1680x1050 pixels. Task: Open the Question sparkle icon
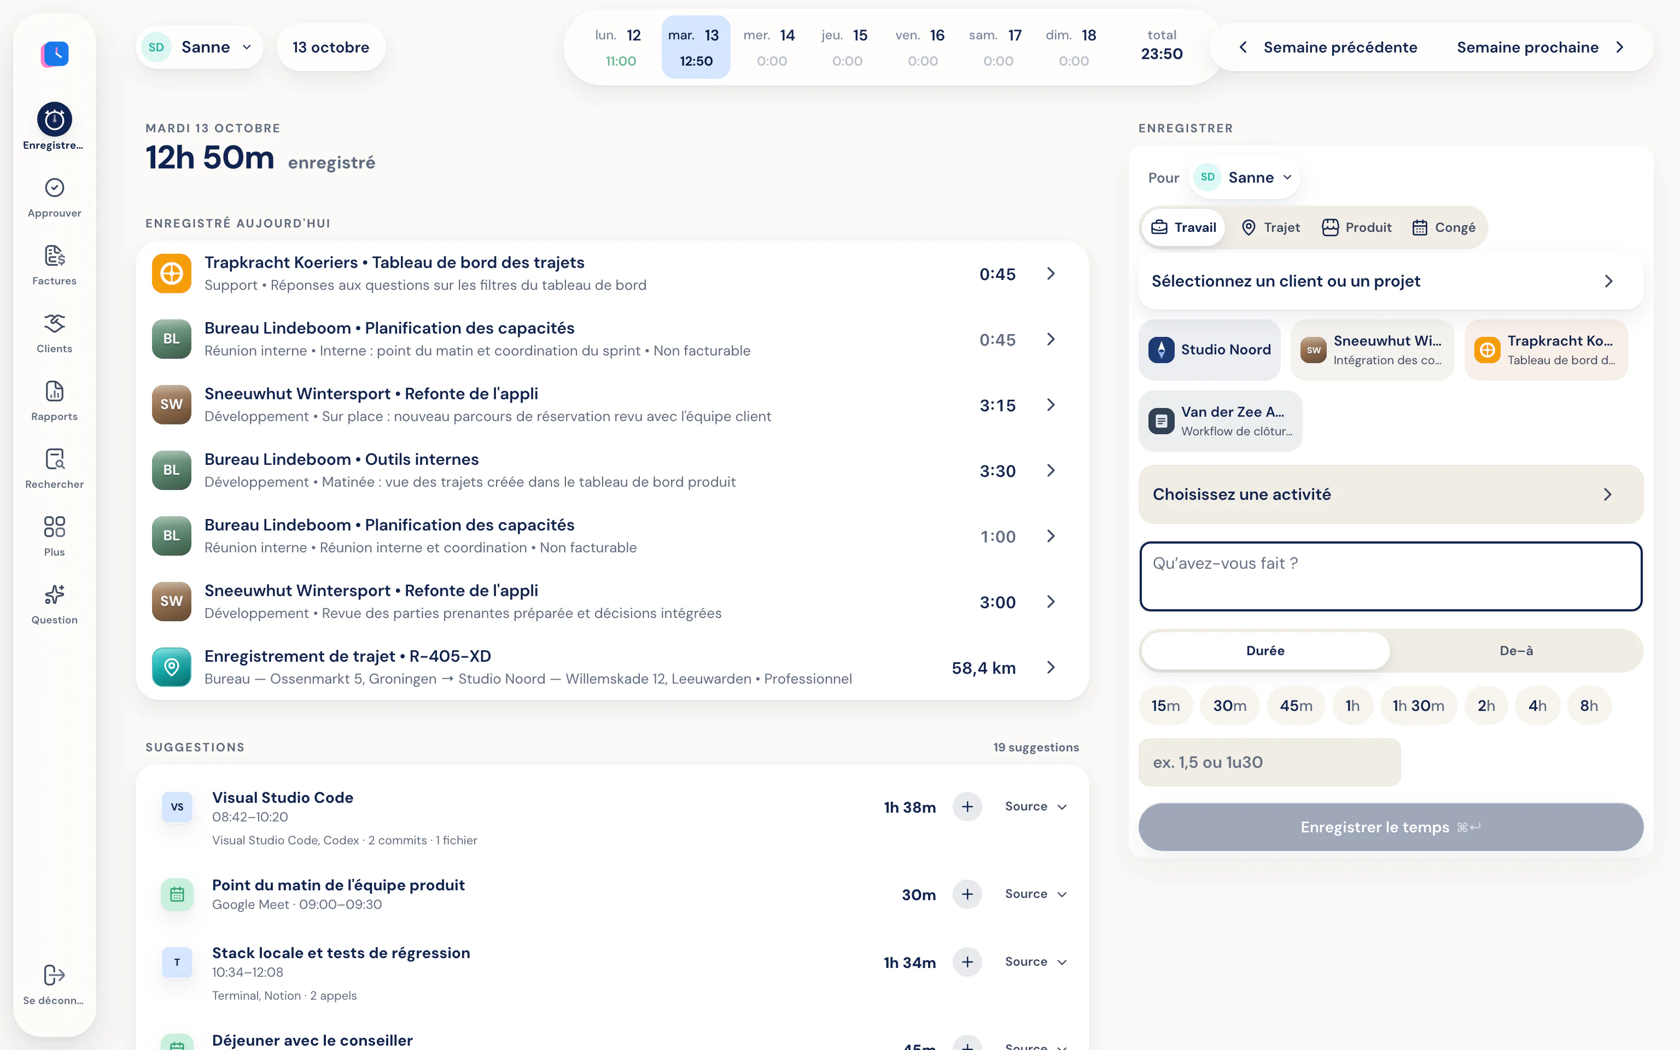coord(54,594)
